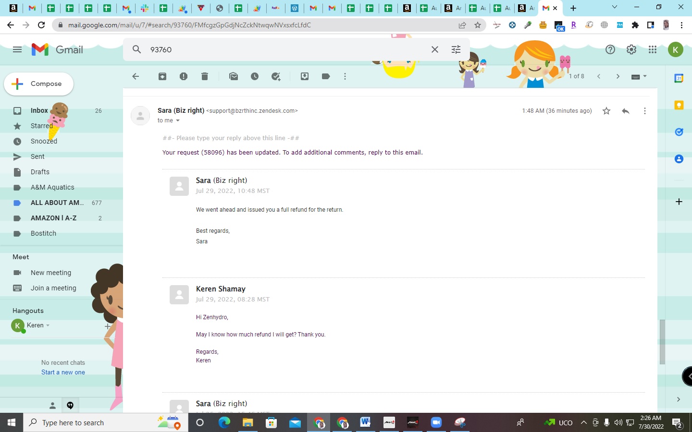692x432 pixels.
Task: Open Keren Hangouts status dropdown
Action: click(48, 325)
